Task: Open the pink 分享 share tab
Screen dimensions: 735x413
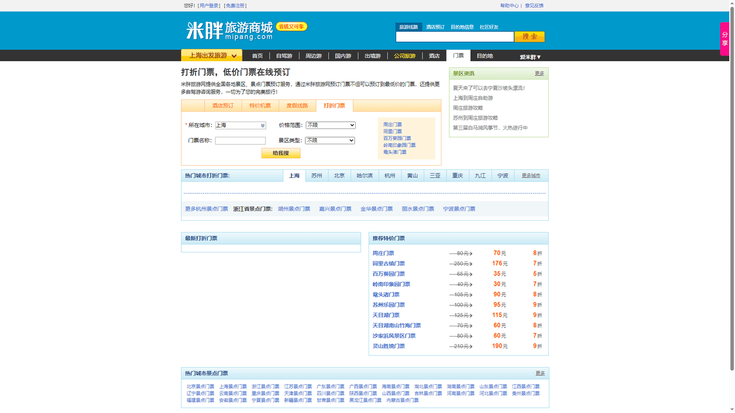Action: pyautogui.click(x=724, y=39)
